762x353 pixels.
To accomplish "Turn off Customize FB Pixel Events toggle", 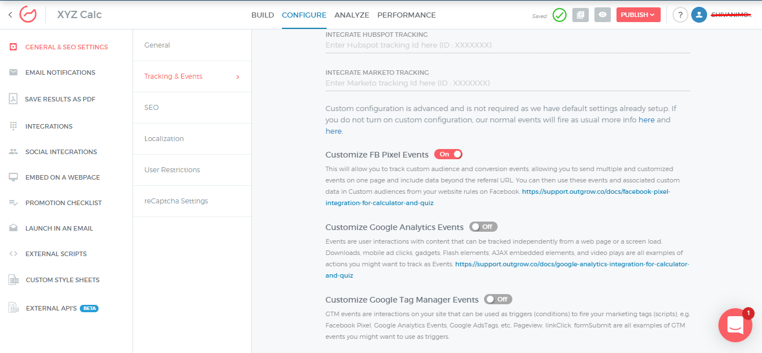I will [448, 154].
